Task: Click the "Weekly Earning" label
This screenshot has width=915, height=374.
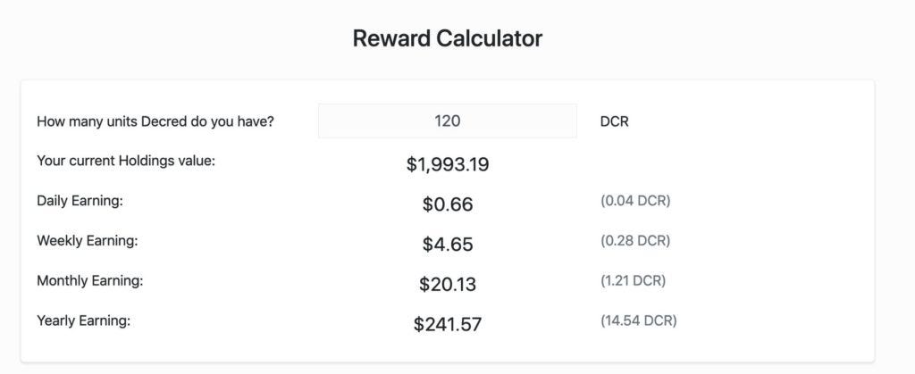Action: pyautogui.click(x=88, y=241)
